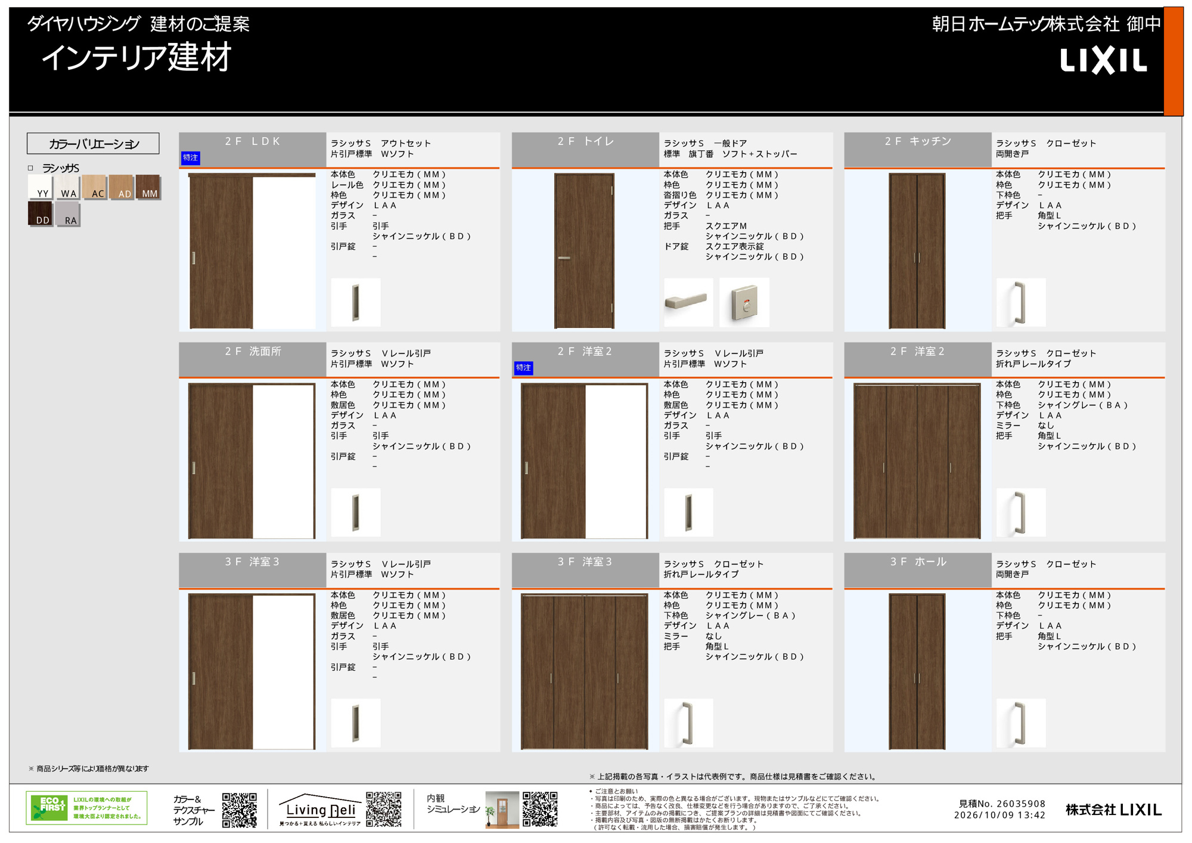Click the 株式会社 LIXIL footer logo

point(1113,810)
